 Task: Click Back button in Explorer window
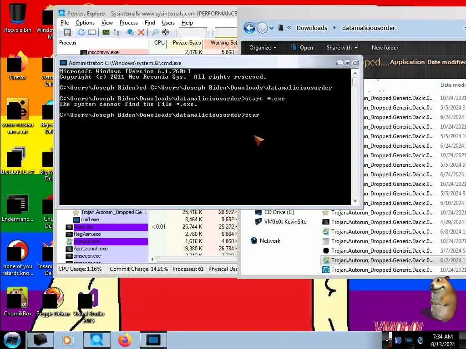(249, 28)
